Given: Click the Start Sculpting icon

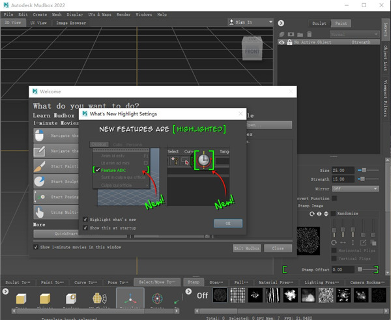Looking at the screenshot, I should 40,181.
